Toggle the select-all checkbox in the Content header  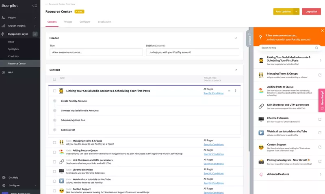[x=54, y=79]
